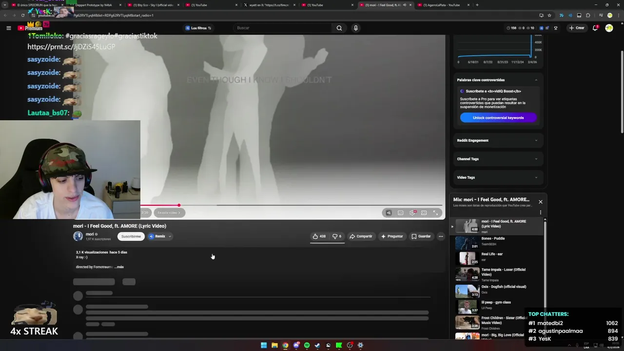Viewport: 624px width, 351px height.
Task: Open a new Chrome tab
Action: click(x=477, y=5)
